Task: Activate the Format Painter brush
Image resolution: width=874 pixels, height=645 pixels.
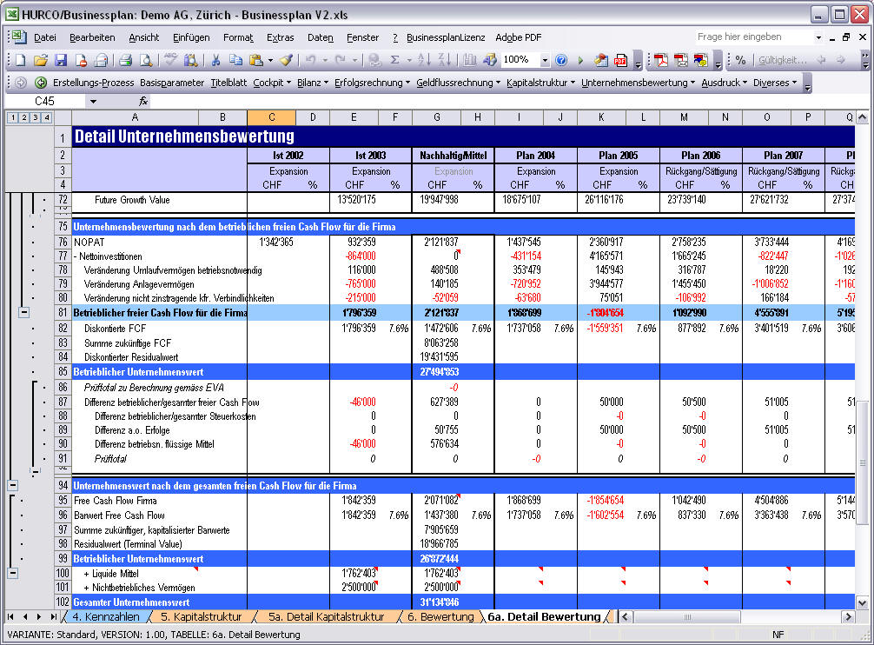Action: [x=287, y=60]
